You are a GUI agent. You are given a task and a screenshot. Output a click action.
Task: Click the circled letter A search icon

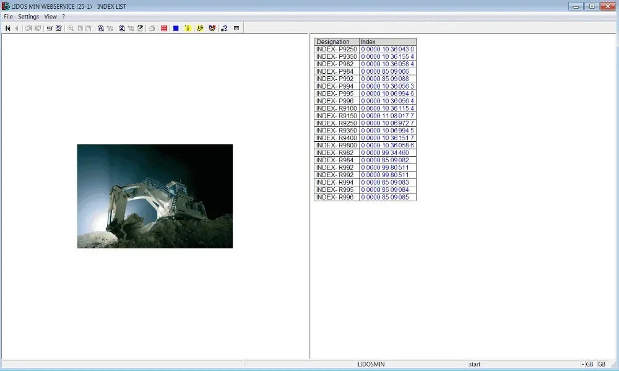click(101, 28)
